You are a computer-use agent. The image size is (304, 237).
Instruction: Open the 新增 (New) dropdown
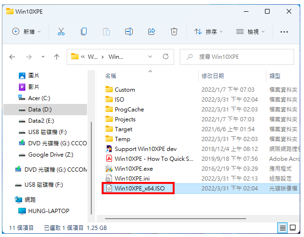pyautogui.click(x=26, y=32)
